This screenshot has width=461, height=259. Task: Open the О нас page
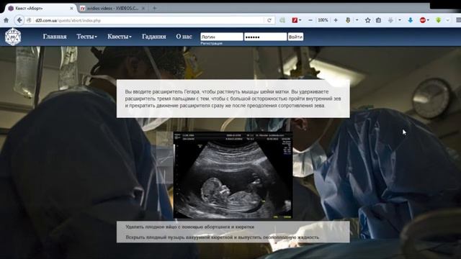coord(184,37)
